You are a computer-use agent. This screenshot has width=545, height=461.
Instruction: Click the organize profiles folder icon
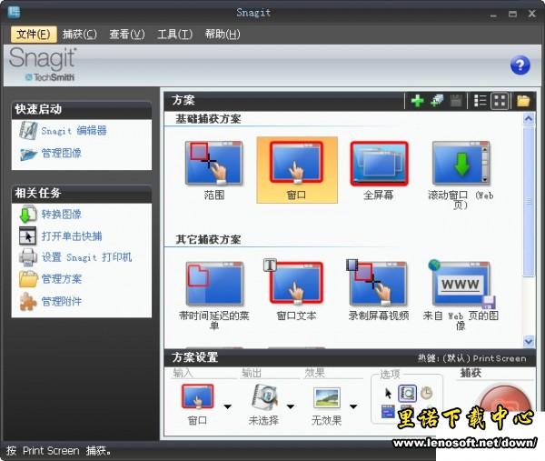pos(523,101)
